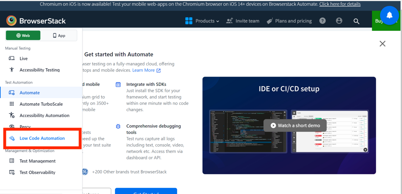Click the Test Management checklist icon
Image resolution: width=402 pixels, height=194 pixels.
pyautogui.click(x=12, y=161)
